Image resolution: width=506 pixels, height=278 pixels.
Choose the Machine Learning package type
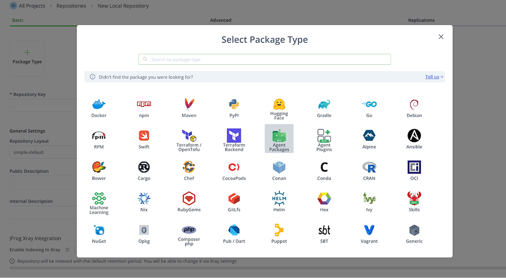tap(99, 202)
